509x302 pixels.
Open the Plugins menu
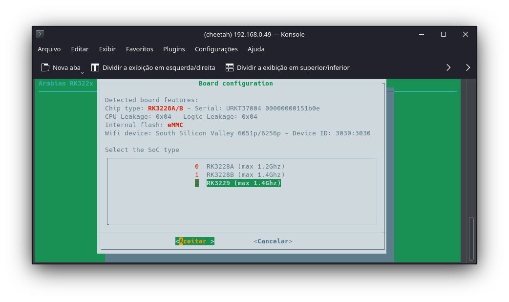(x=174, y=49)
